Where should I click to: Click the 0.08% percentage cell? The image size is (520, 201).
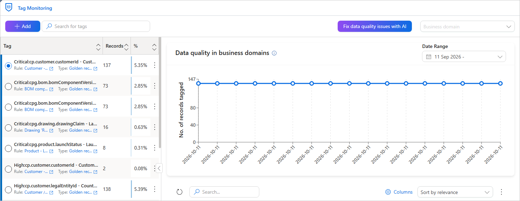tap(141, 168)
